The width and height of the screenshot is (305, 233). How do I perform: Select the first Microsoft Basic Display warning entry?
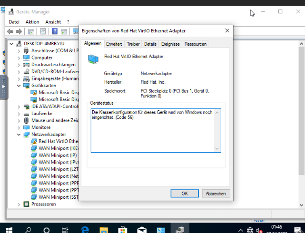(x=54, y=93)
